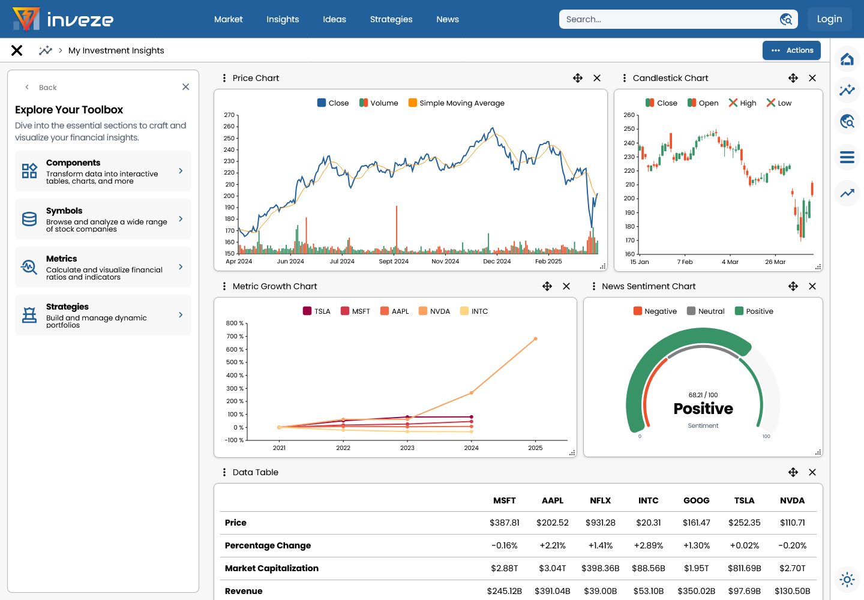Click the News Sentiment Chart move handle
864x600 pixels.
(793, 286)
